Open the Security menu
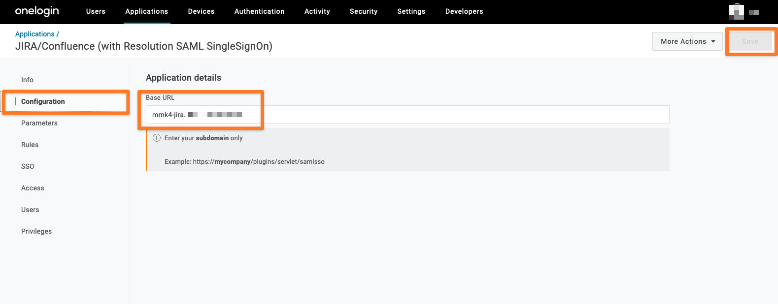This screenshot has width=778, height=304. [x=364, y=11]
